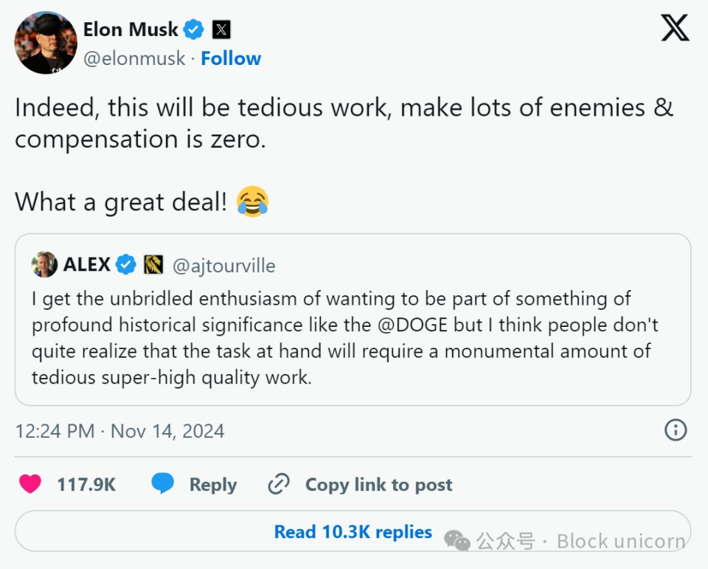Follow the @elonmusk account
The width and height of the screenshot is (708, 569).
point(231,59)
